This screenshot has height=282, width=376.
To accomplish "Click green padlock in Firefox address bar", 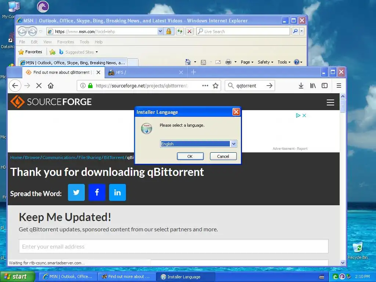I will (x=90, y=86).
